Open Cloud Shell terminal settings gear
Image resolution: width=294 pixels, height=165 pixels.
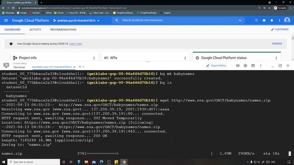pyautogui.click(x=245, y=66)
